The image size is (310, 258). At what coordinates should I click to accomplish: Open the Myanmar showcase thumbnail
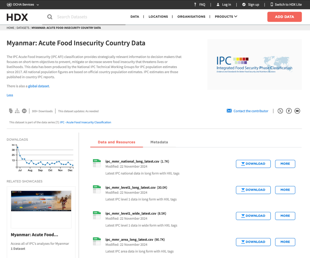click(x=41, y=201)
